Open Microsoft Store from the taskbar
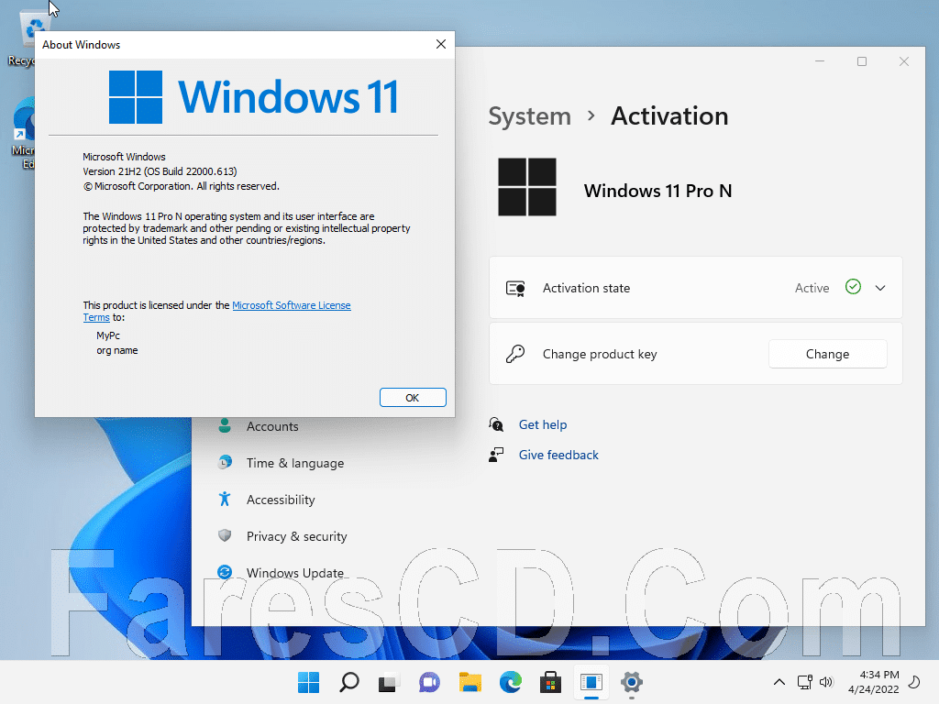Screen dimensions: 939x704 [550, 682]
